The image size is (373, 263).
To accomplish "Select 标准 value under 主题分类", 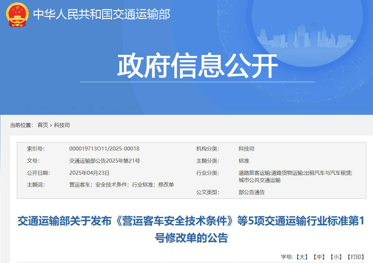I will pyautogui.click(x=244, y=161).
